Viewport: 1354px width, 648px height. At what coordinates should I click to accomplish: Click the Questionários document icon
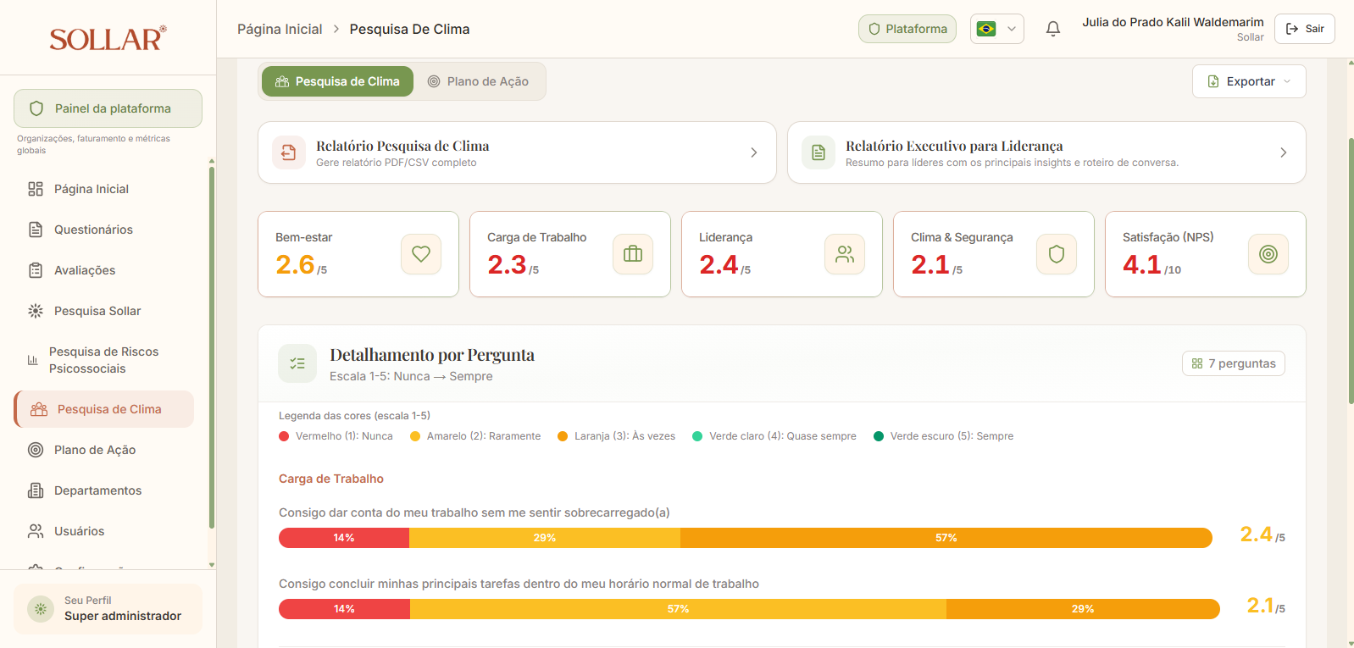(36, 230)
